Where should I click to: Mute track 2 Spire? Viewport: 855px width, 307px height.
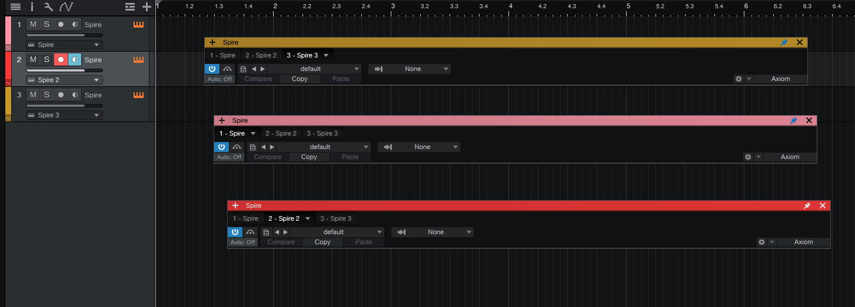(x=33, y=60)
